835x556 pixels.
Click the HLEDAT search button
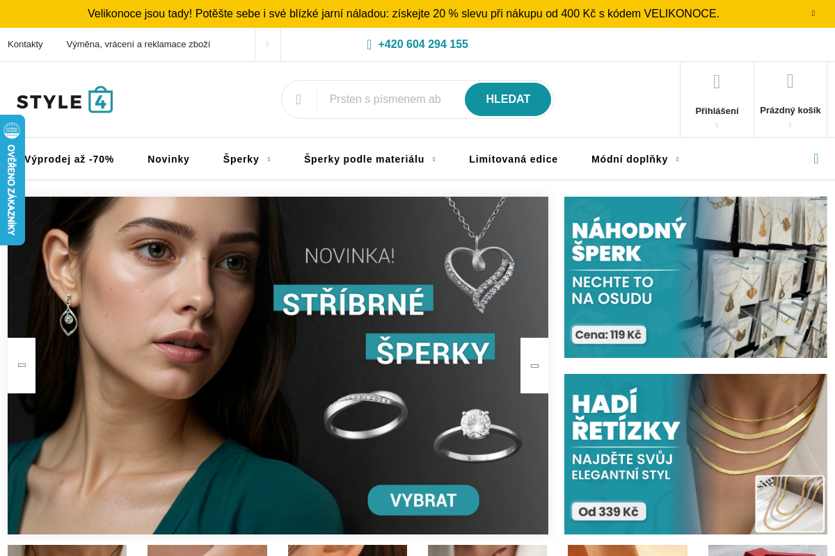[508, 99]
